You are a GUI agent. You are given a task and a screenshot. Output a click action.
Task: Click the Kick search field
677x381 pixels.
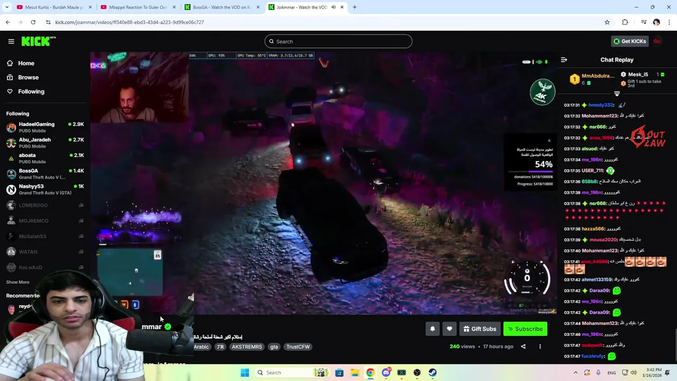(x=338, y=41)
